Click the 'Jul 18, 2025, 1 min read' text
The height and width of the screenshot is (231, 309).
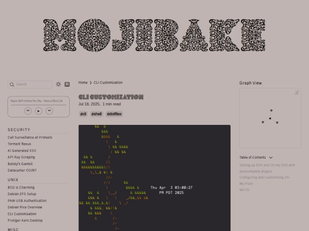[x=100, y=104]
